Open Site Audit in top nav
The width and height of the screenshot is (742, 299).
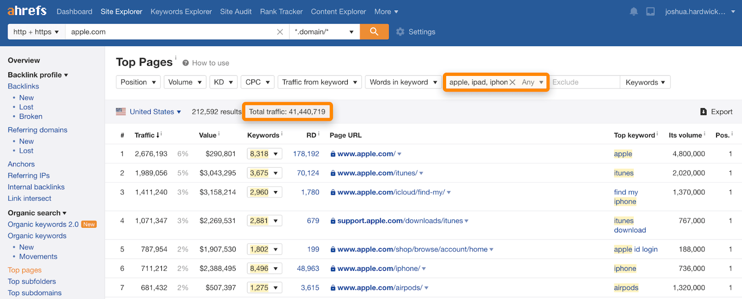(x=236, y=12)
